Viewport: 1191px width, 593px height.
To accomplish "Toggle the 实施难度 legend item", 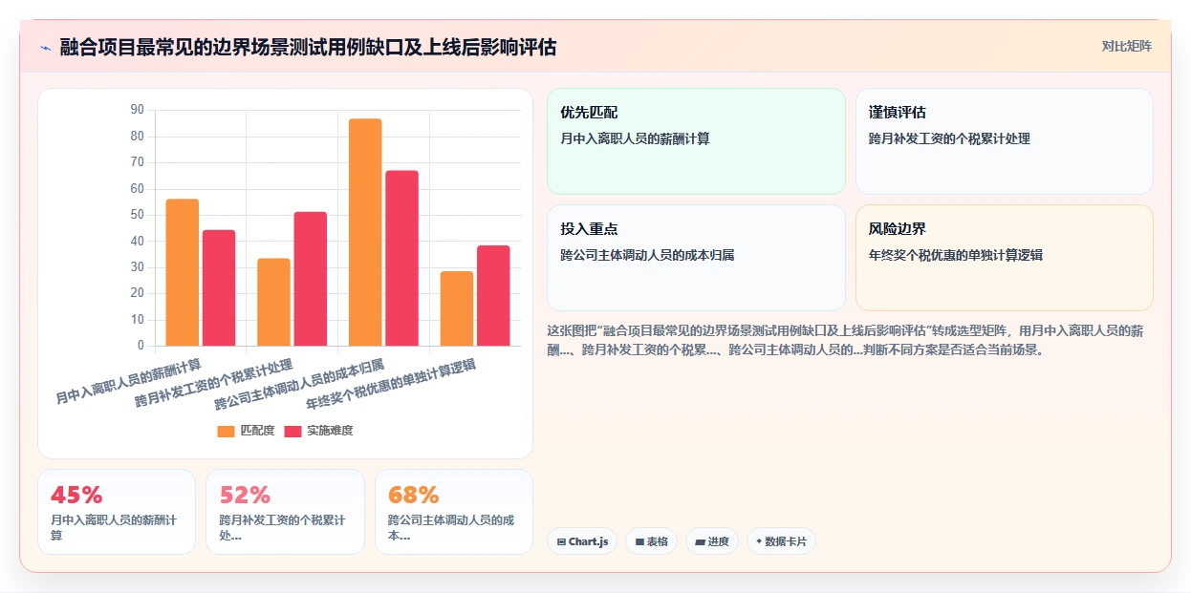I will pos(318,431).
